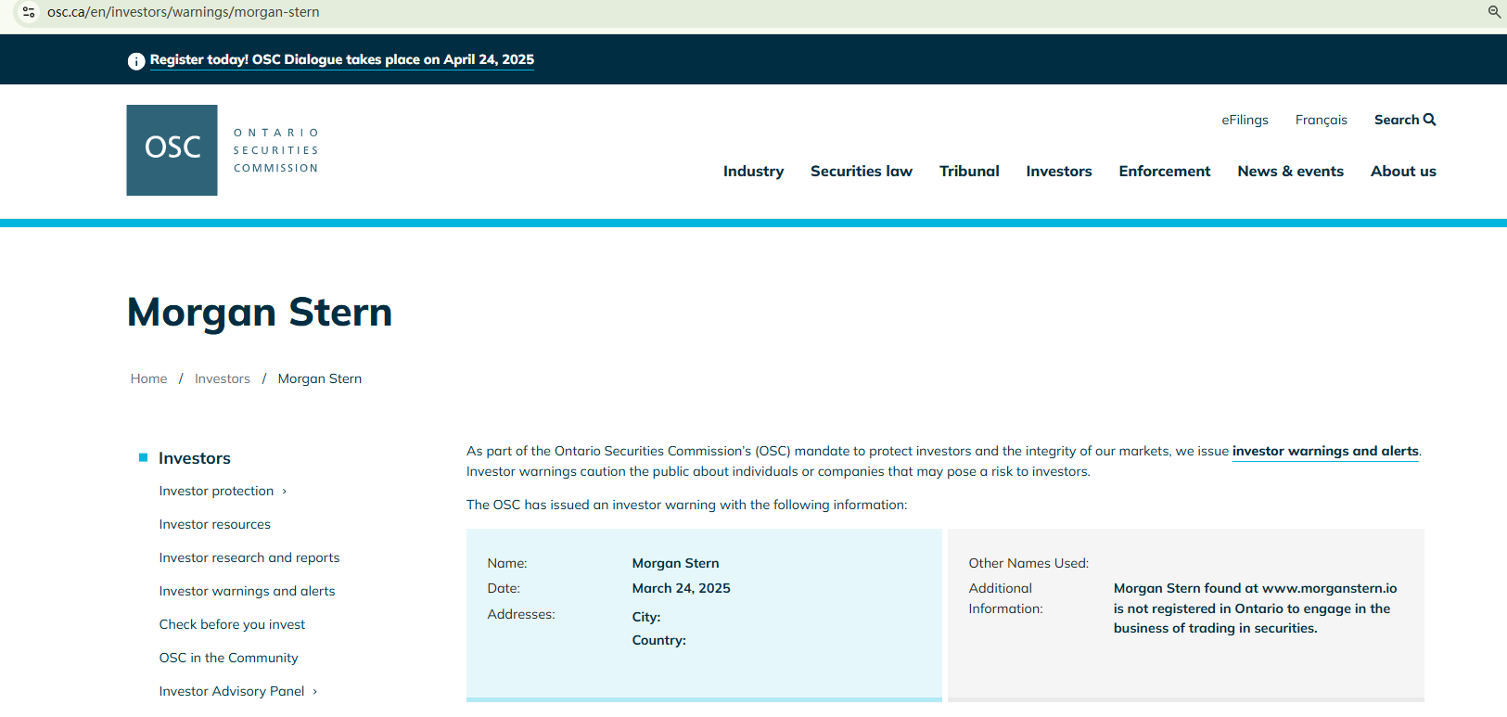The width and height of the screenshot is (1507, 717).
Task: Click the OSC logo
Action: pos(223,150)
